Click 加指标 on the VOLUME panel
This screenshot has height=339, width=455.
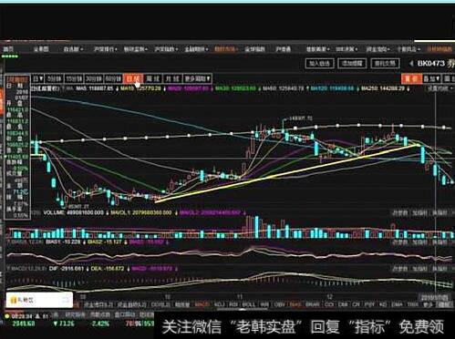pyautogui.click(x=419, y=213)
